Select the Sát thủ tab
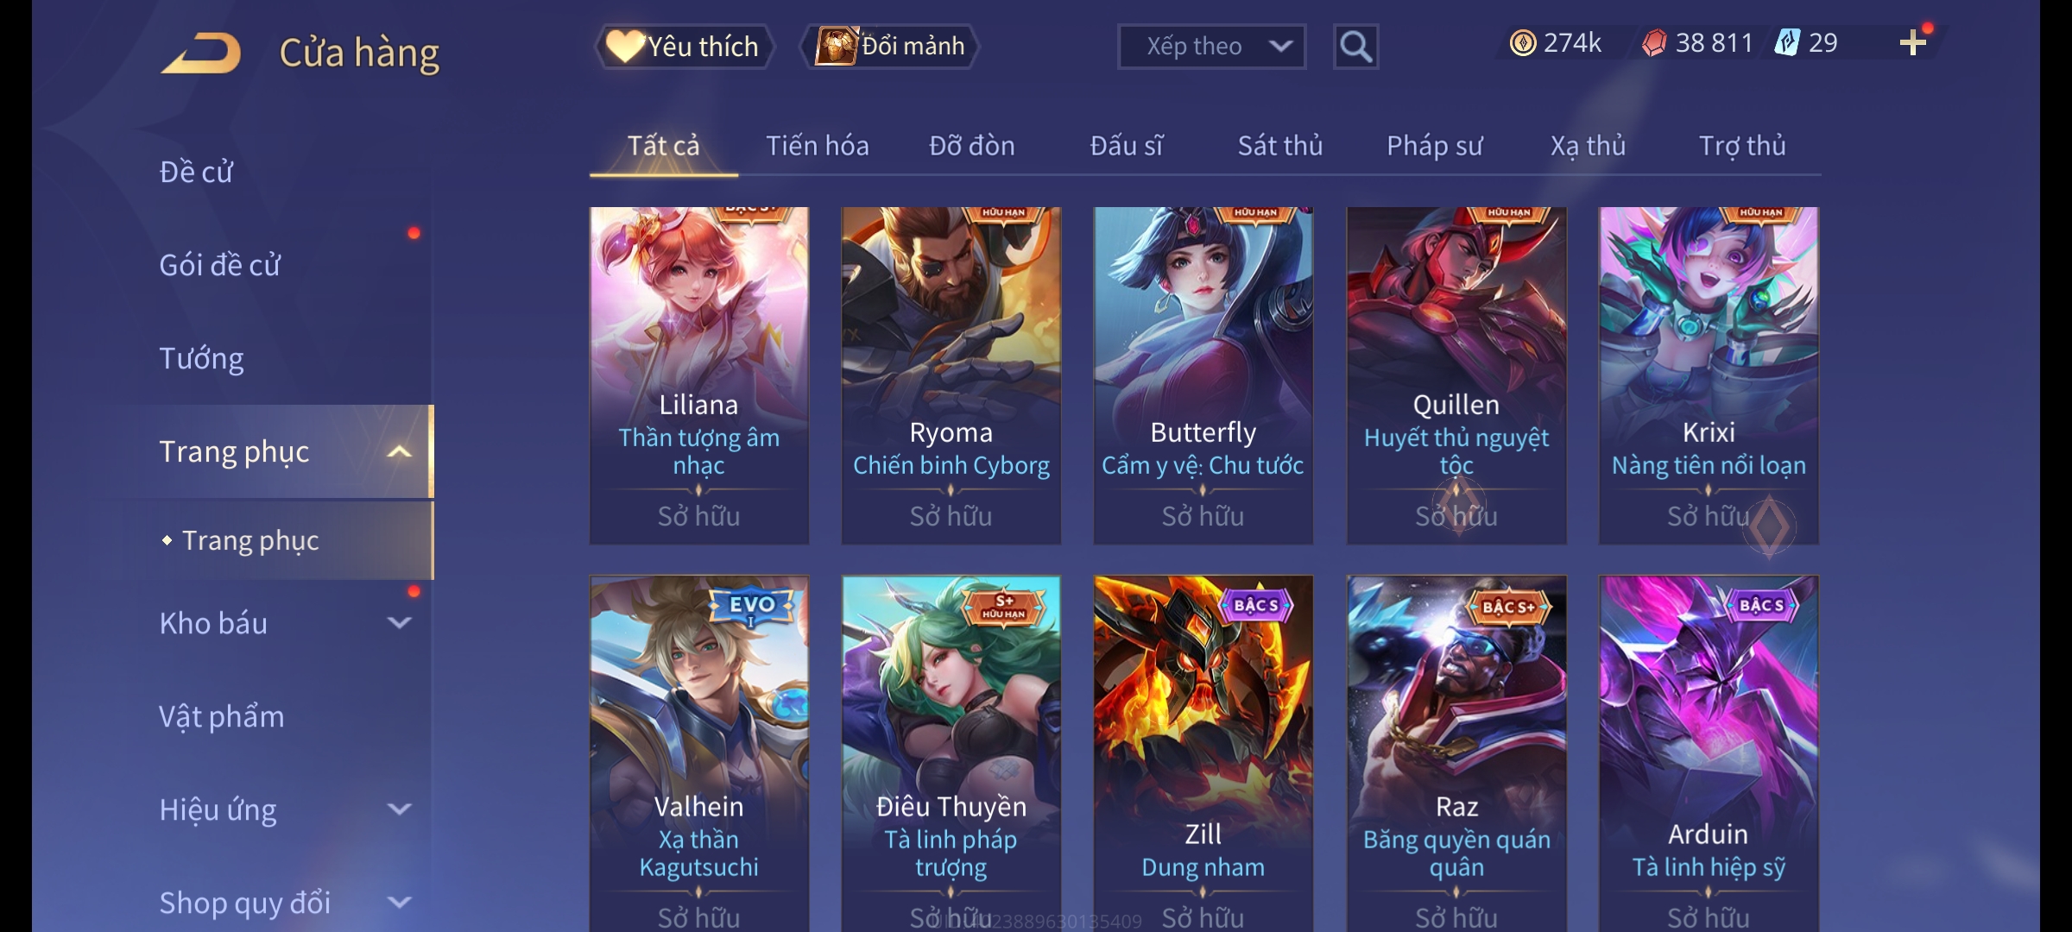Viewport: 2072px width, 932px height. pos(1279,146)
